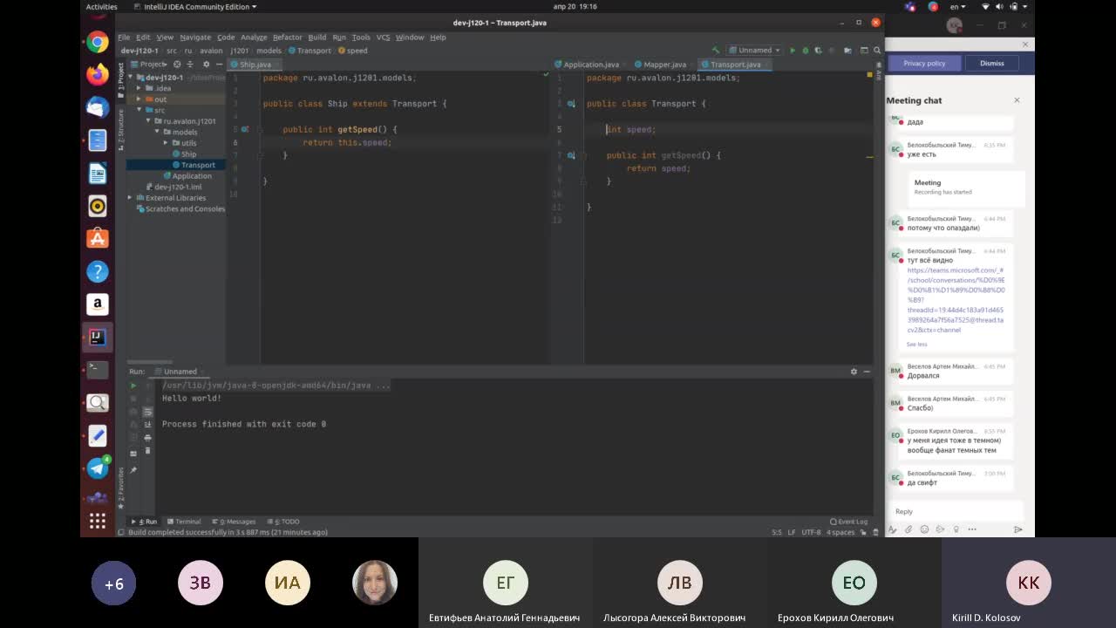Open Telegram from the dock
This screenshot has height=628, width=1116.
pos(98,468)
